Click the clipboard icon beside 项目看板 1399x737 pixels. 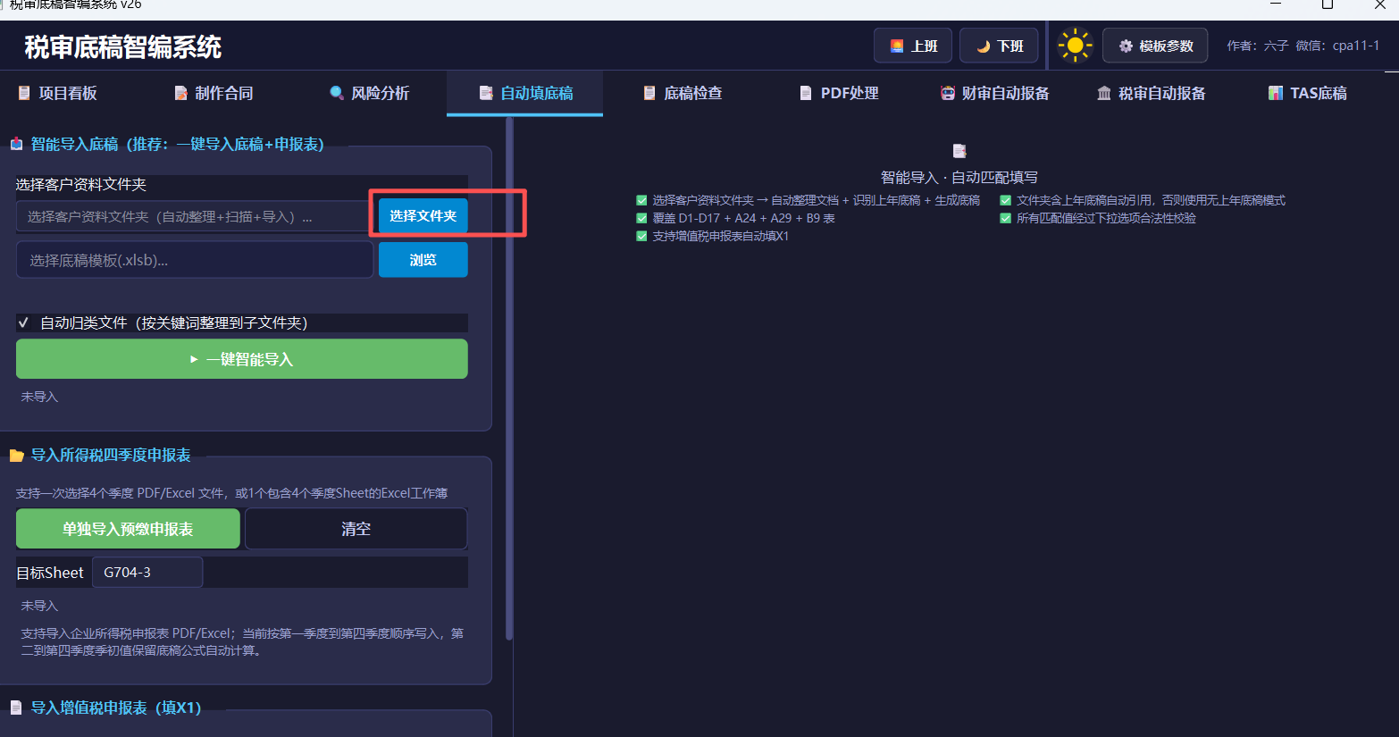(24, 93)
